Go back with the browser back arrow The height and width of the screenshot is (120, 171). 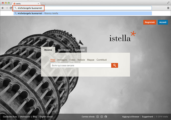pyautogui.click(x=3, y=8)
